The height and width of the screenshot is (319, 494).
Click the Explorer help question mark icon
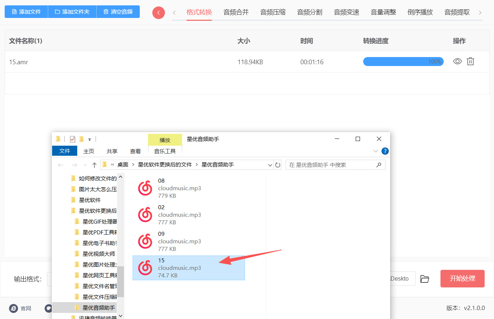point(385,151)
